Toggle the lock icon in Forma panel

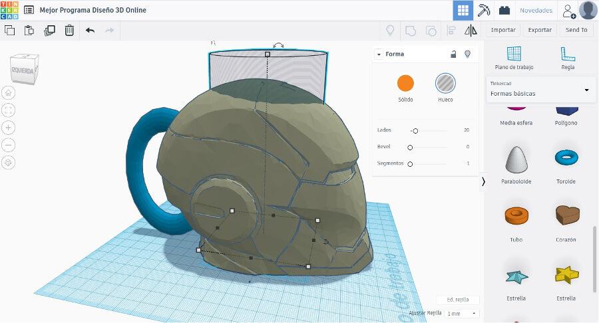(x=453, y=54)
